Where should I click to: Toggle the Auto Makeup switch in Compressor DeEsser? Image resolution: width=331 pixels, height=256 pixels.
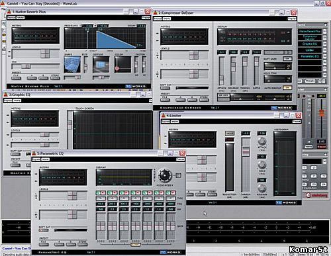coord(287,88)
